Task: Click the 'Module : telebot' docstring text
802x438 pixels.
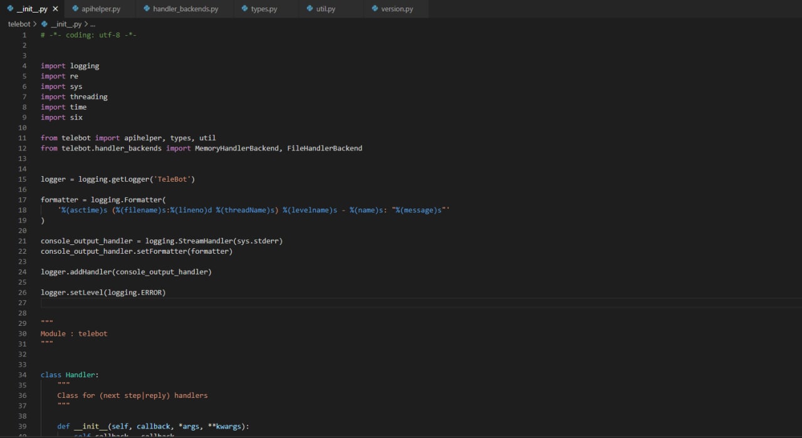Action: [x=74, y=333]
